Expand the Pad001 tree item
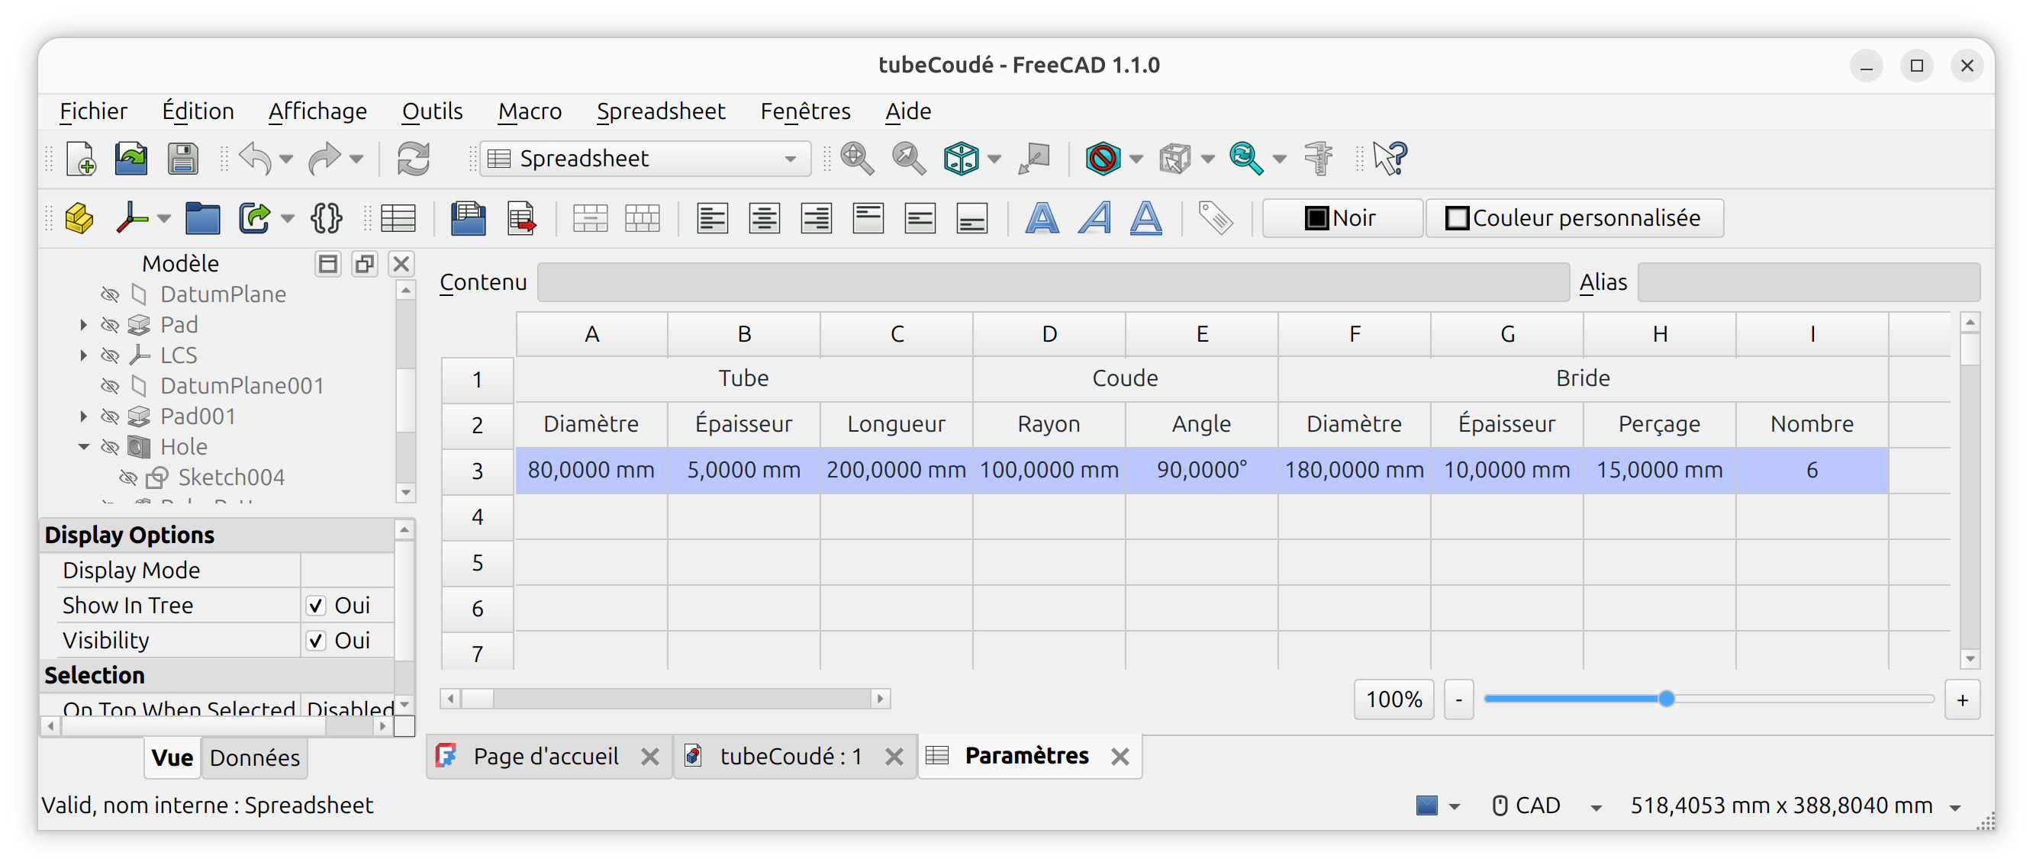The width and height of the screenshot is (2033, 868). pos(84,416)
